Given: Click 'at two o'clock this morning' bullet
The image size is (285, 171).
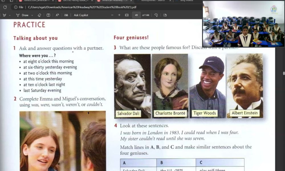Looking at the screenshot, I should 48,73.
